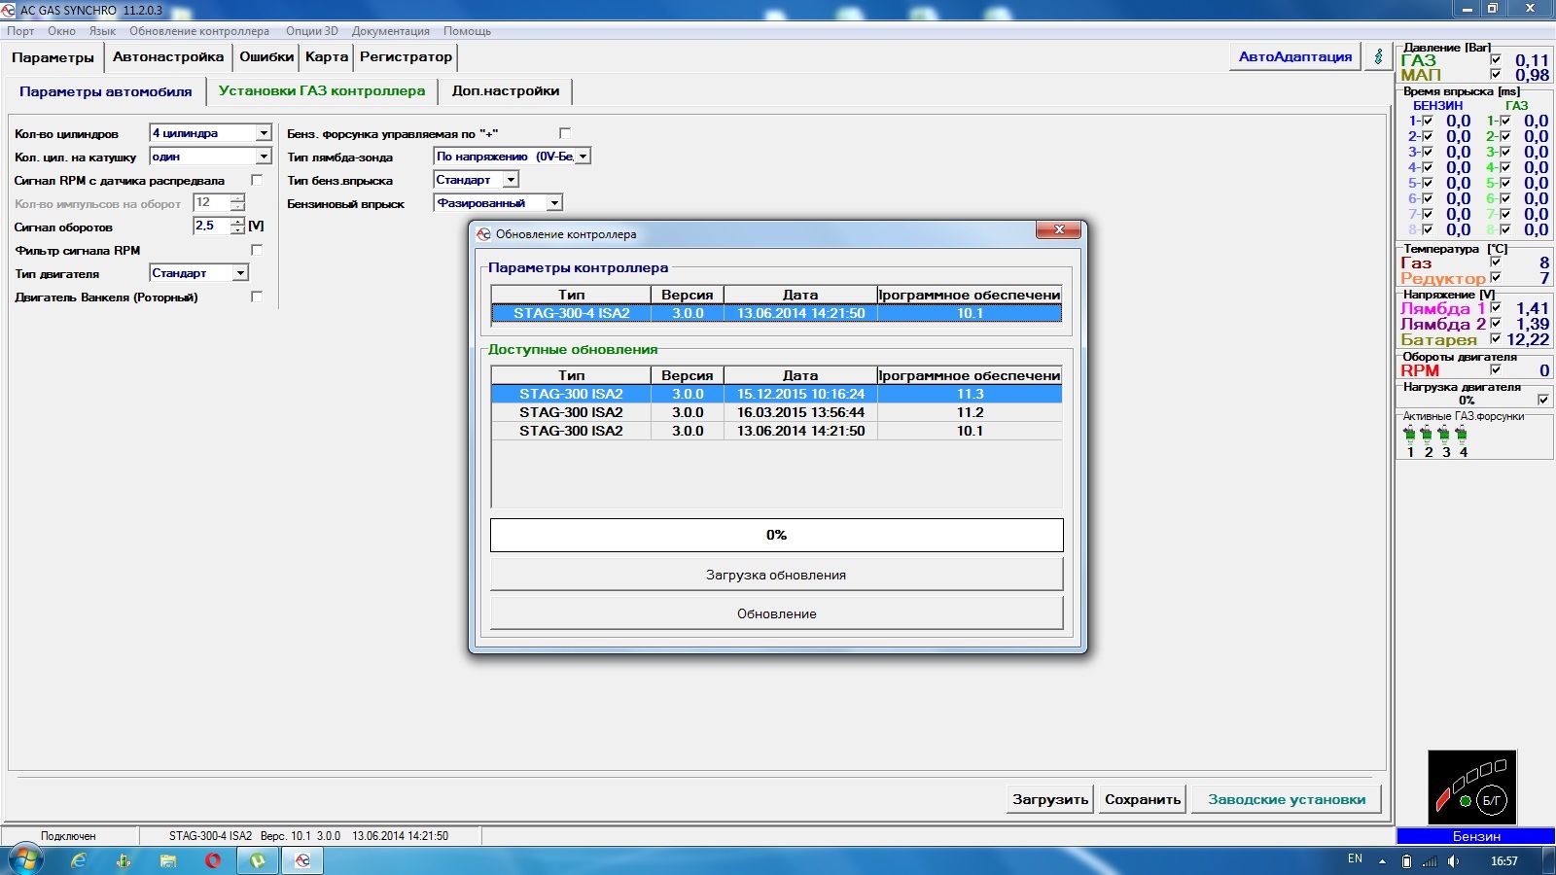Screen dimensions: 1556x875
Task: Click active gas injector icon 2
Action: pyautogui.click(x=1427, y=435)
